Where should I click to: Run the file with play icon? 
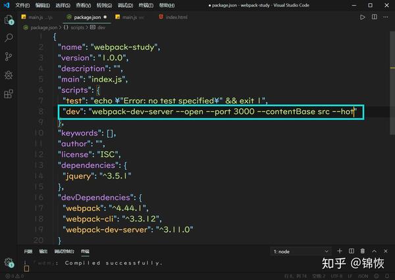(x=363, y=17)
